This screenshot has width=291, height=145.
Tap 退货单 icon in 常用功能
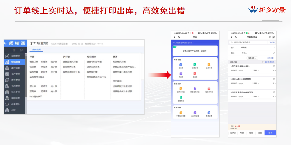click(x=195, y=73)
